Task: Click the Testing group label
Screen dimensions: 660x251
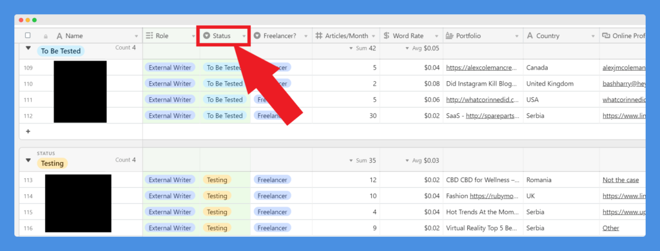Action: [x=52, y=163]
